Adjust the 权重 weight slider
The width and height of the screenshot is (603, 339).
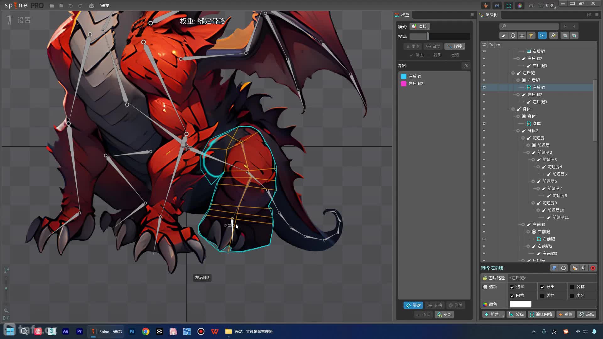pos(440,36)
